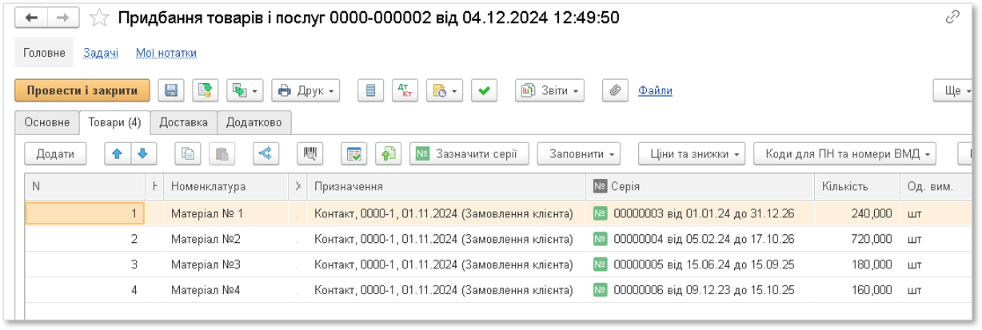The width and height of the screenshot is (982, 330).
Task: Switch to the Доставка tab
Action: tap(184, 122)
